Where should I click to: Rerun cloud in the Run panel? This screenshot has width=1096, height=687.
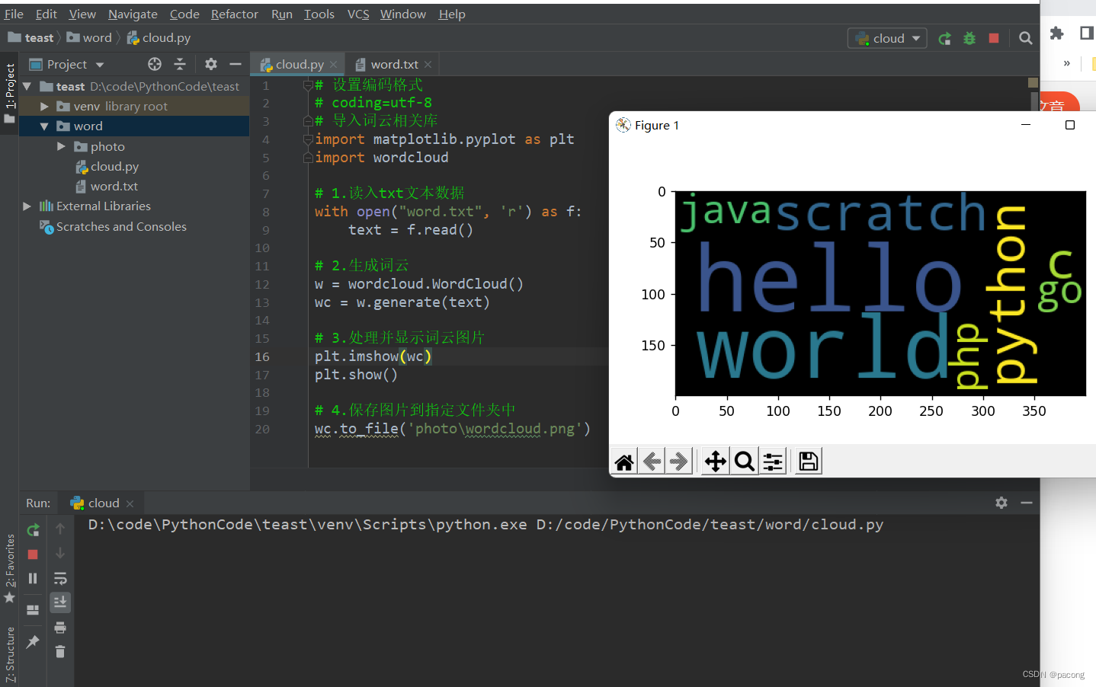pyautogui.click(x=33, y=530)
